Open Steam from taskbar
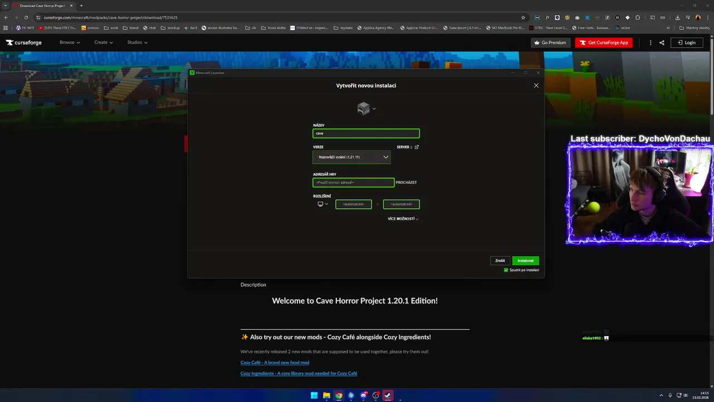This screenshot has height=402, width=714. click(388, 395)
